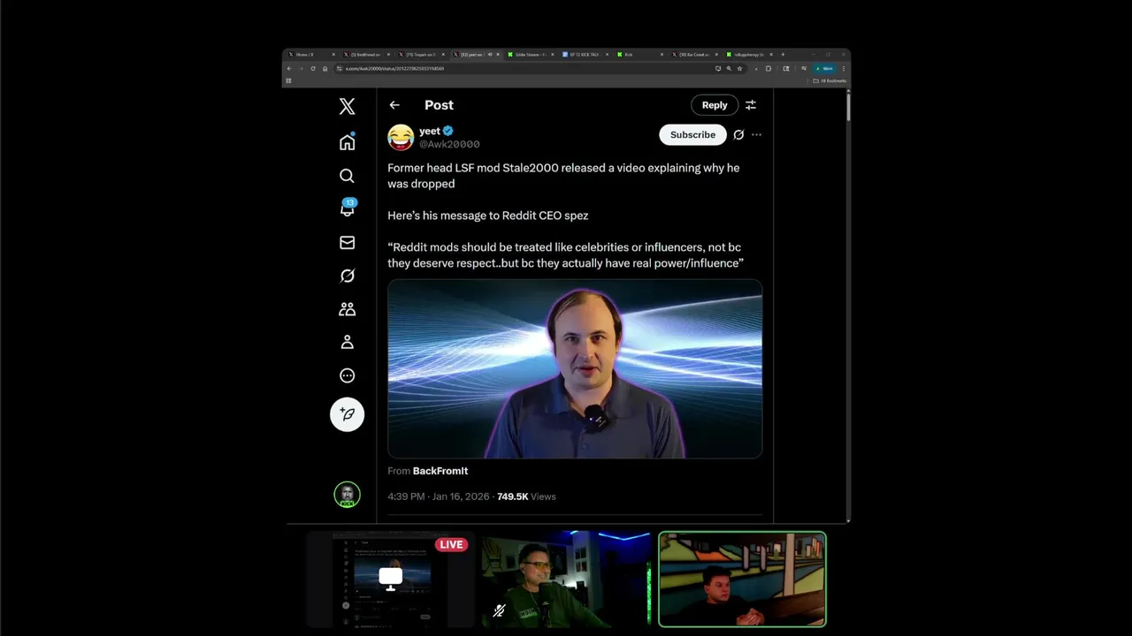The height and width of the screenshot is (636, 1132).
Task: Open the Explore search icon
Action: (x=347, y=176)
